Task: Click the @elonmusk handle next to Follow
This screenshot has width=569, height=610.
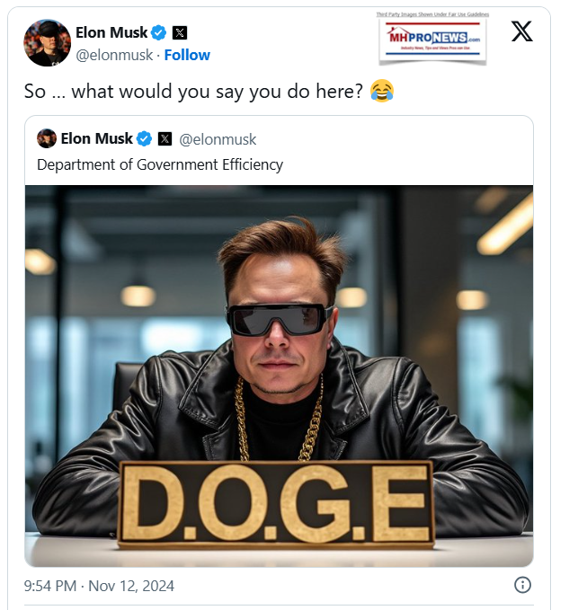Action: coord(116,53)
